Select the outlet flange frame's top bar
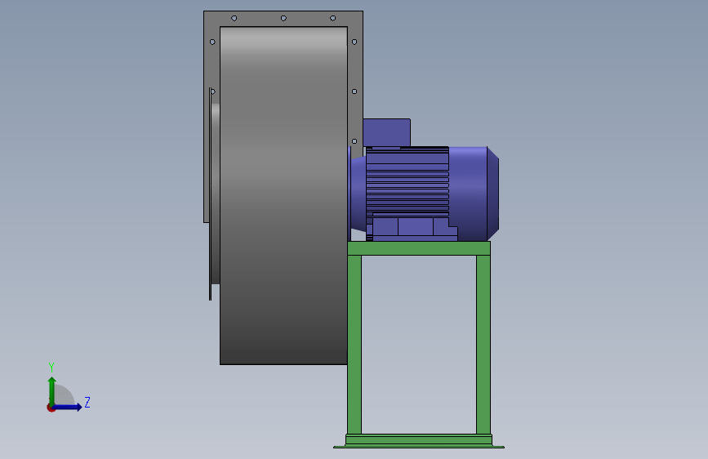The image size is (708, 459). [x=283, y=19]
